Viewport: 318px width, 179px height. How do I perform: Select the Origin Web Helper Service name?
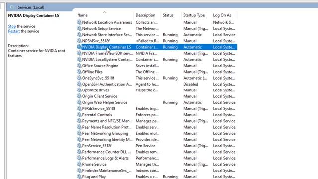pos(105,103)
